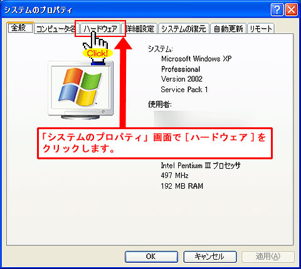Click the question mark help button
The image size is (301, 269).
click(277, 10)
